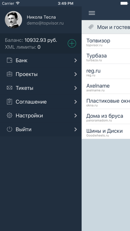
Task: Click the wallet icon beside Банк
Action: pos(9,60)
